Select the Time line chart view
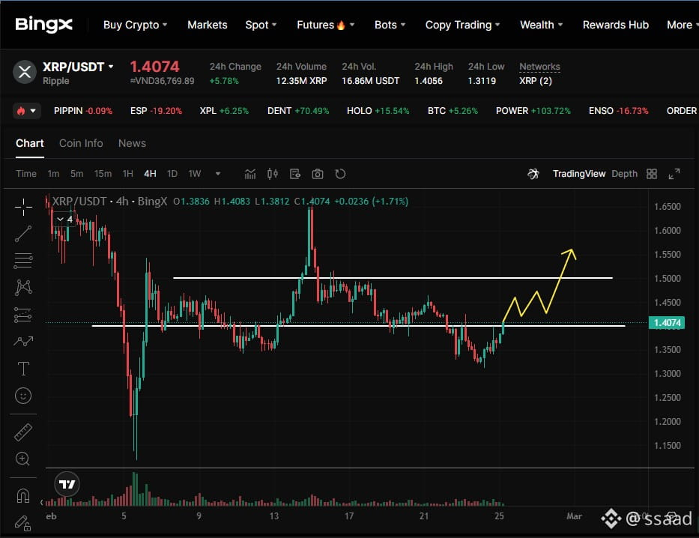Viewport: 699px width, 538px height. (x=26, y=174)
